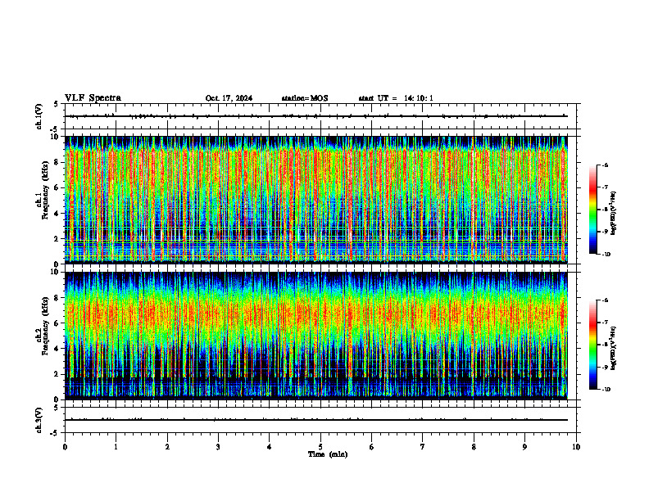
Task: Click time axis tick label "3"
Action: pyautogui.click(x=218, y=447)
